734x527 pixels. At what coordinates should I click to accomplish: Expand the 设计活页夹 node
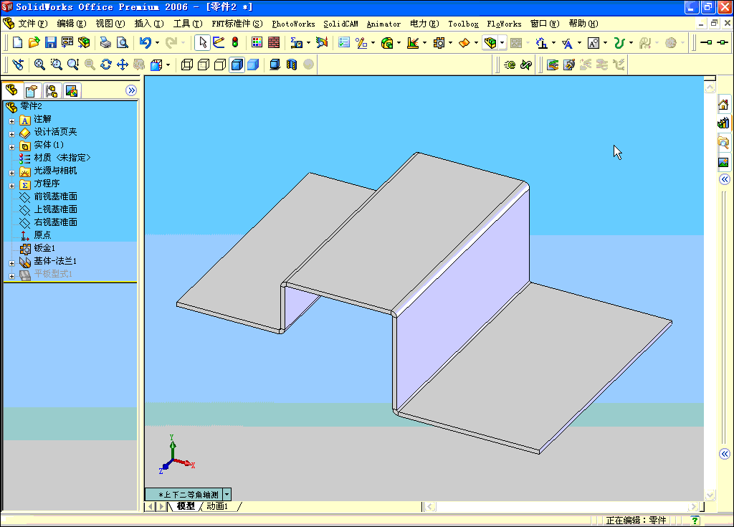coord(11,134)
